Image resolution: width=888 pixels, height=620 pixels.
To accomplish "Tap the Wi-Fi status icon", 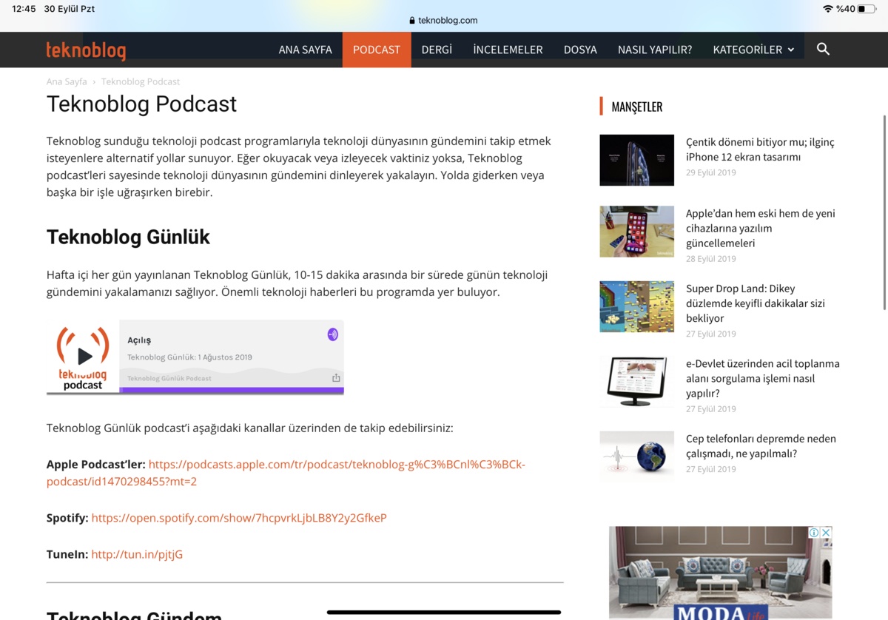I will (827, 9).
